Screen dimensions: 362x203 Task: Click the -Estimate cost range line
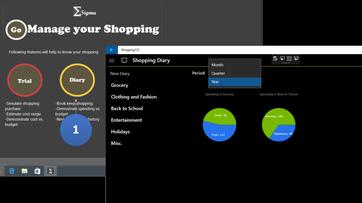coord(23,114)
